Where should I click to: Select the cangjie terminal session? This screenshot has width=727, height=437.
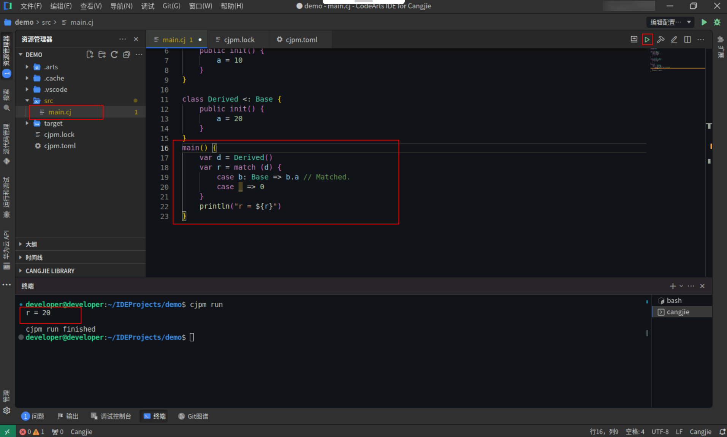coord(682,312)
